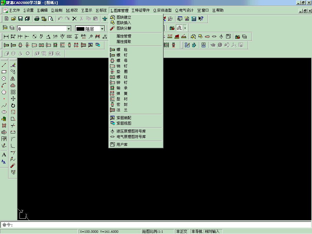Click the Mirror tool icon
The width and height of the screenshot is (312, 234).
click(x=13, y=78)
